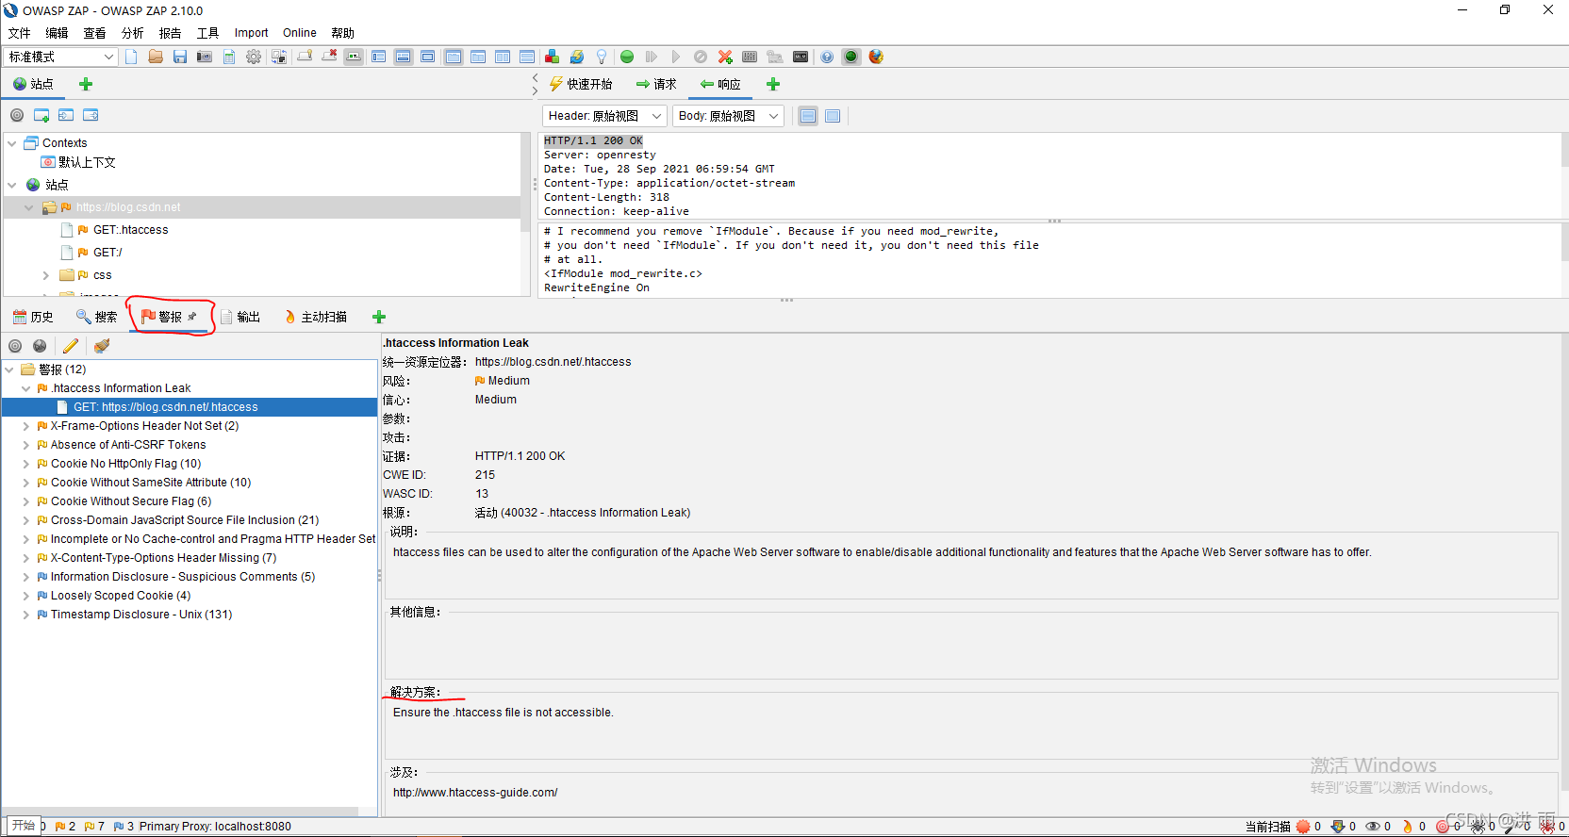Delete all alerts with the broom icon

coord(102,346)
